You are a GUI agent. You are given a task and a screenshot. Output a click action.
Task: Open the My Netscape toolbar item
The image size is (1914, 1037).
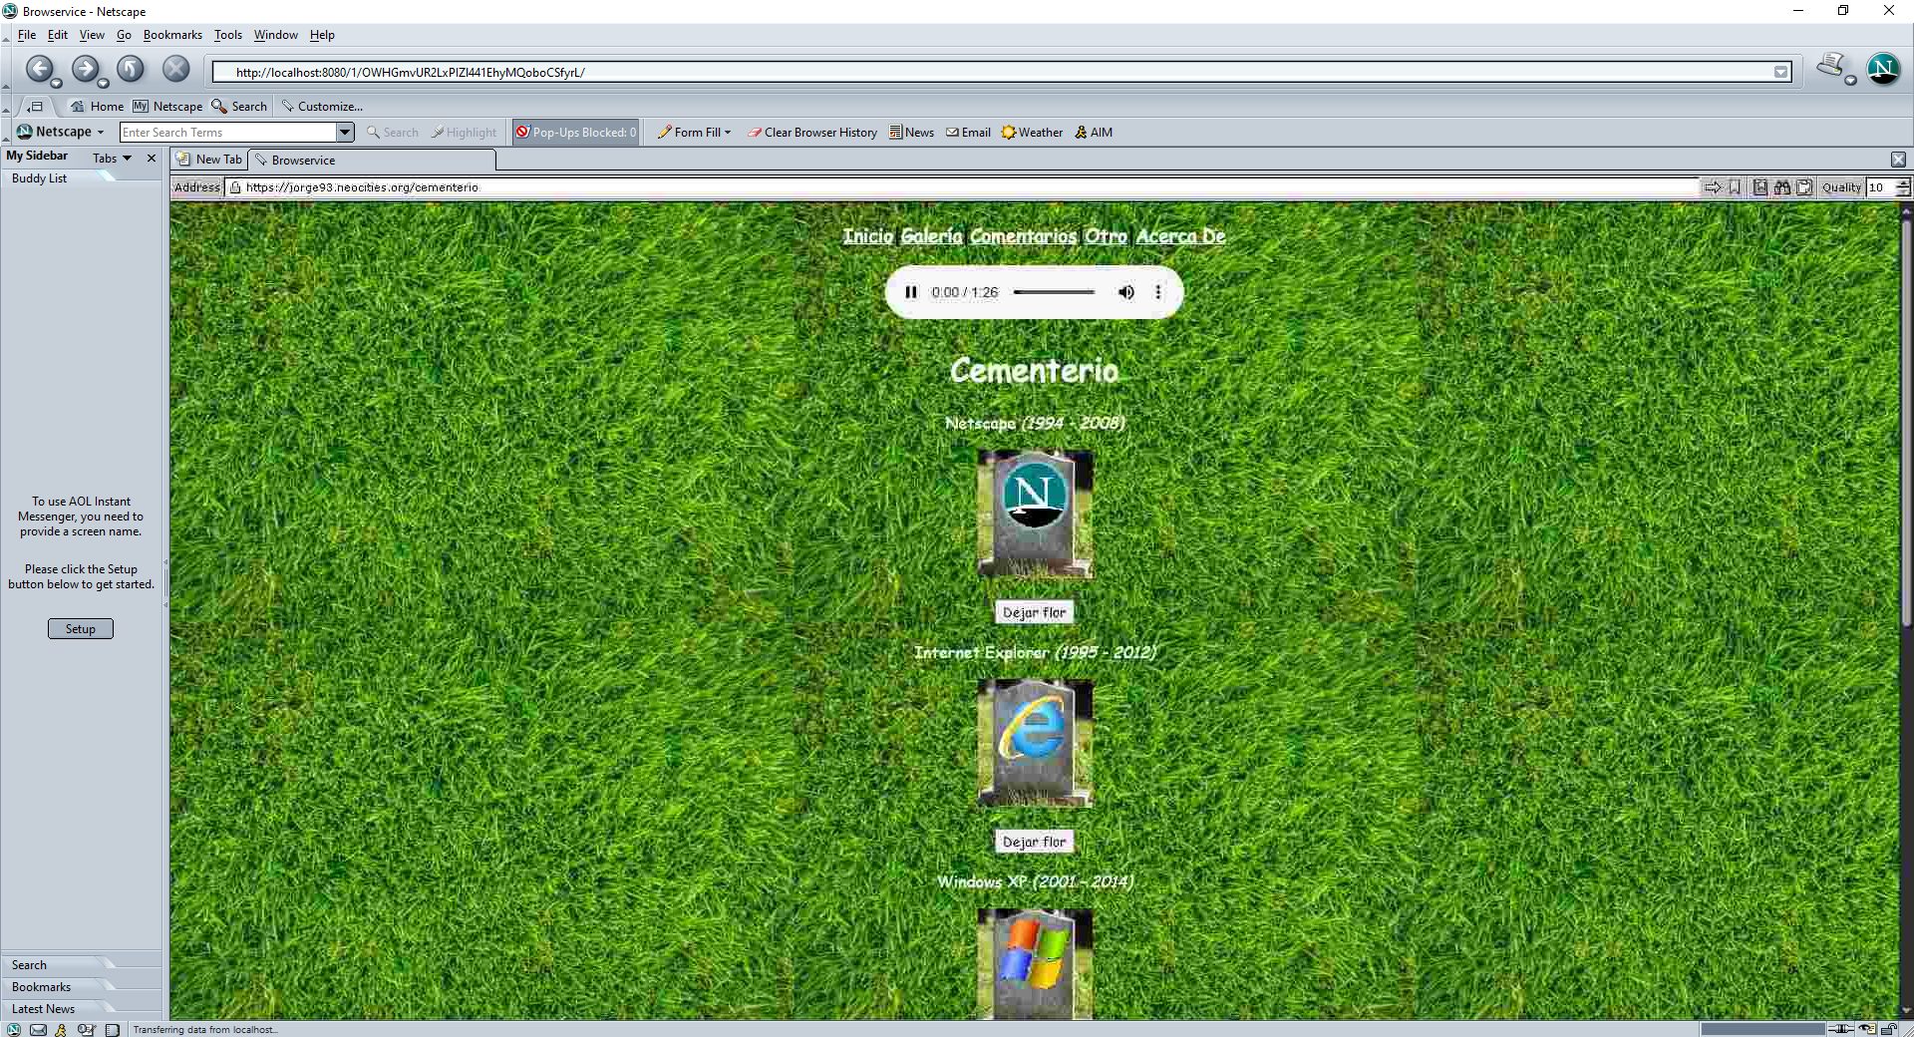pyautogui.click(x=167, y=106)
